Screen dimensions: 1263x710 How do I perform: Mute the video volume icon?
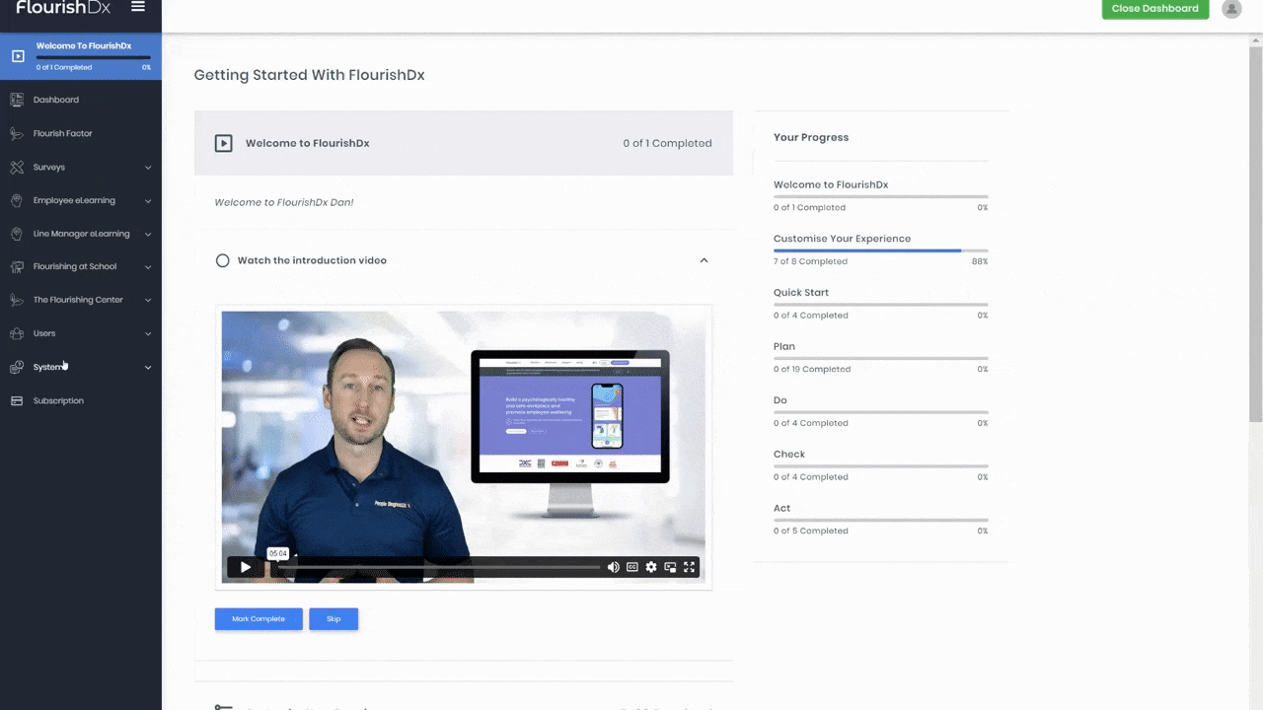click(614, 567)
